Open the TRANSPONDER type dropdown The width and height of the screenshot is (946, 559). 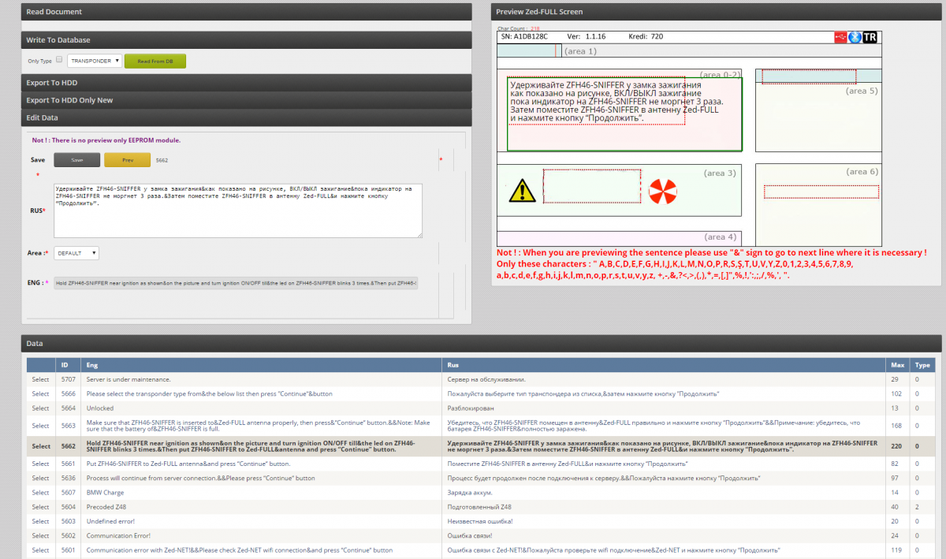tap(94, 61)
